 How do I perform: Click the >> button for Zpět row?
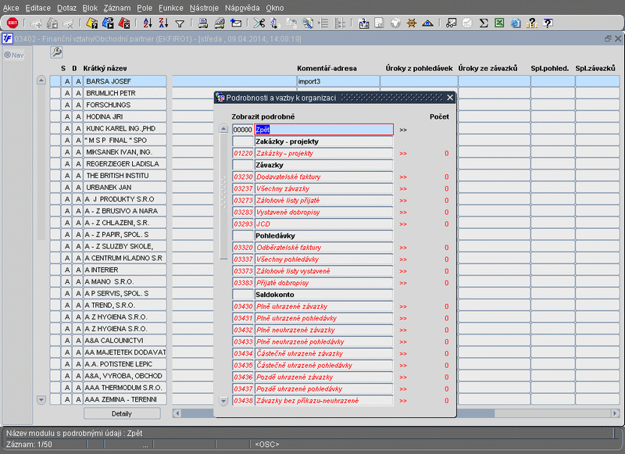pyautogui.click(x=403, y=130)
